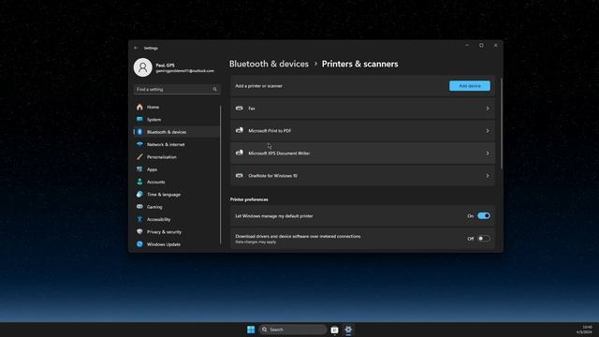599x337 pixels.
Task: Click the Add a printer or scanner label
Action: [258, 86]
